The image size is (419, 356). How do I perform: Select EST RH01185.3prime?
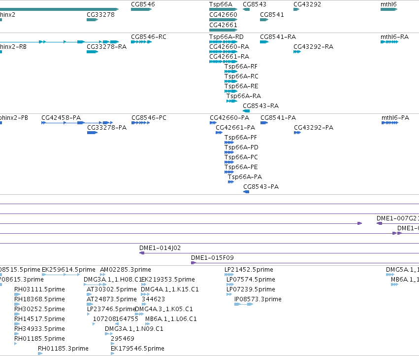tap(63, 349)
